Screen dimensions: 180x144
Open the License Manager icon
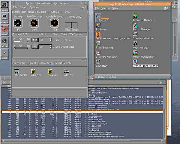[98, 53]
